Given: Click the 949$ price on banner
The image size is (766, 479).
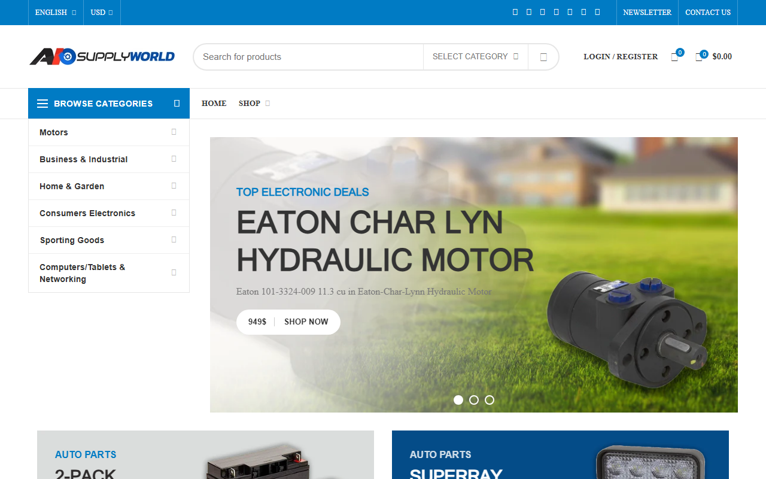Looking at the screenshot, I should 257,322.
